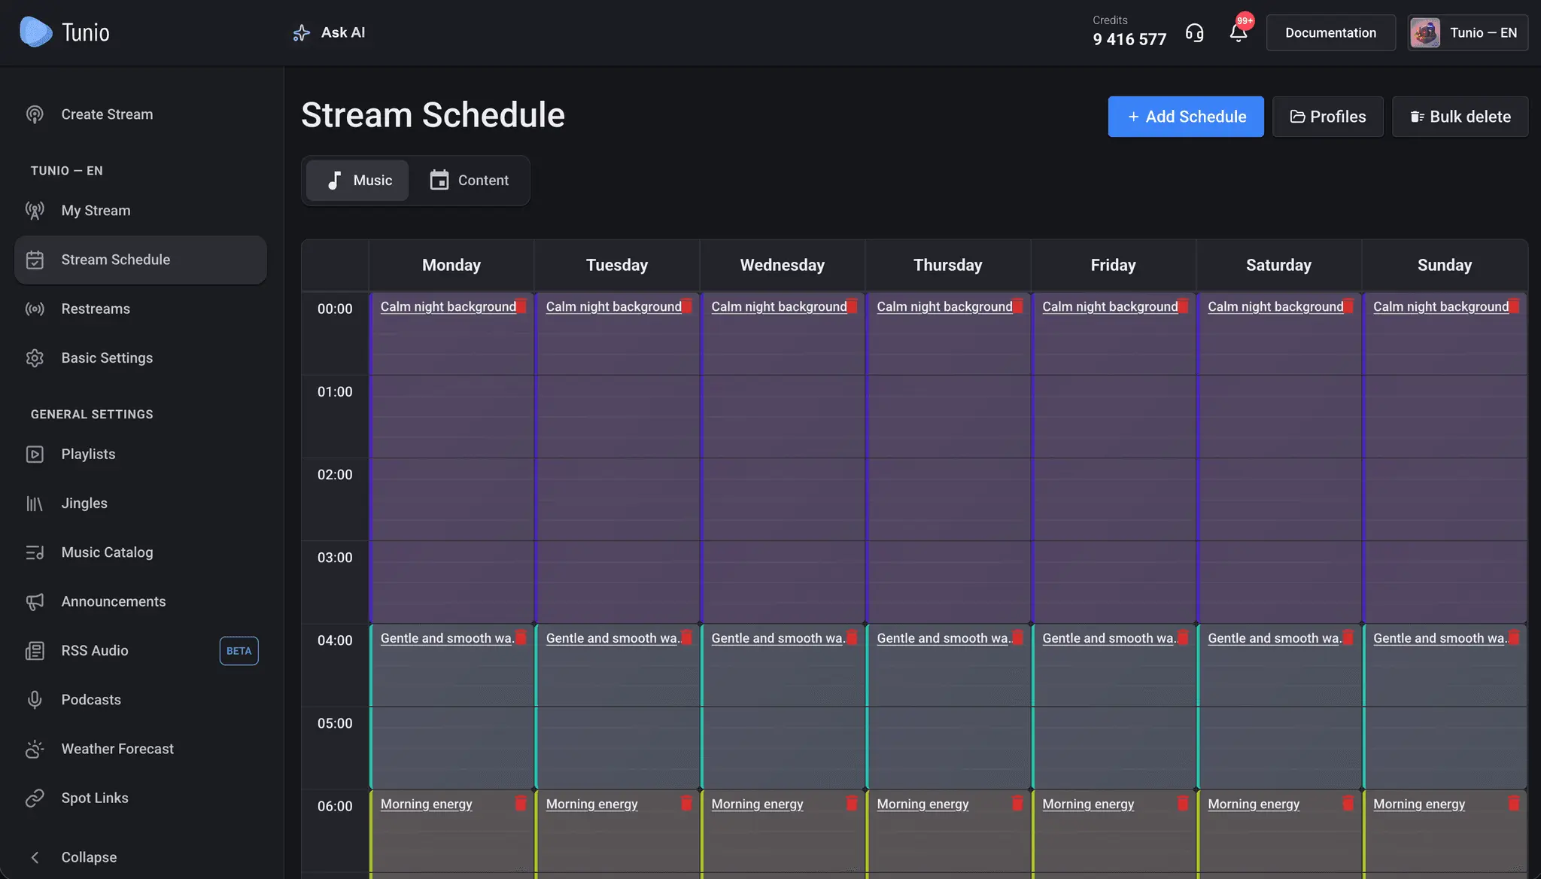The height and width of the screenshot is (879, 1541).
Task: Delete Tuesday's Morning energy schedule
Action: [x=686, y=803]
